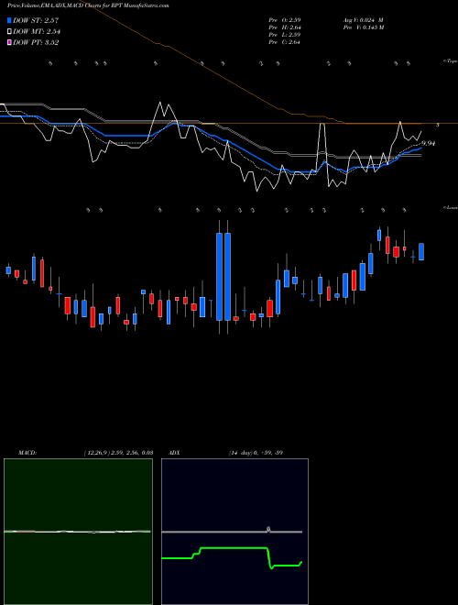Click the ADX panel label
Viewport: 458px width, 605px height.
175,453
